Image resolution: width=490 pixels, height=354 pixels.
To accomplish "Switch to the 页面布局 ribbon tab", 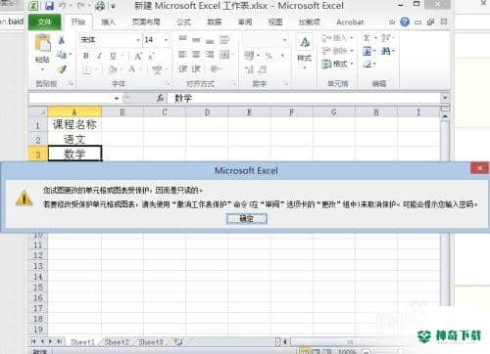I will [146, 22].
